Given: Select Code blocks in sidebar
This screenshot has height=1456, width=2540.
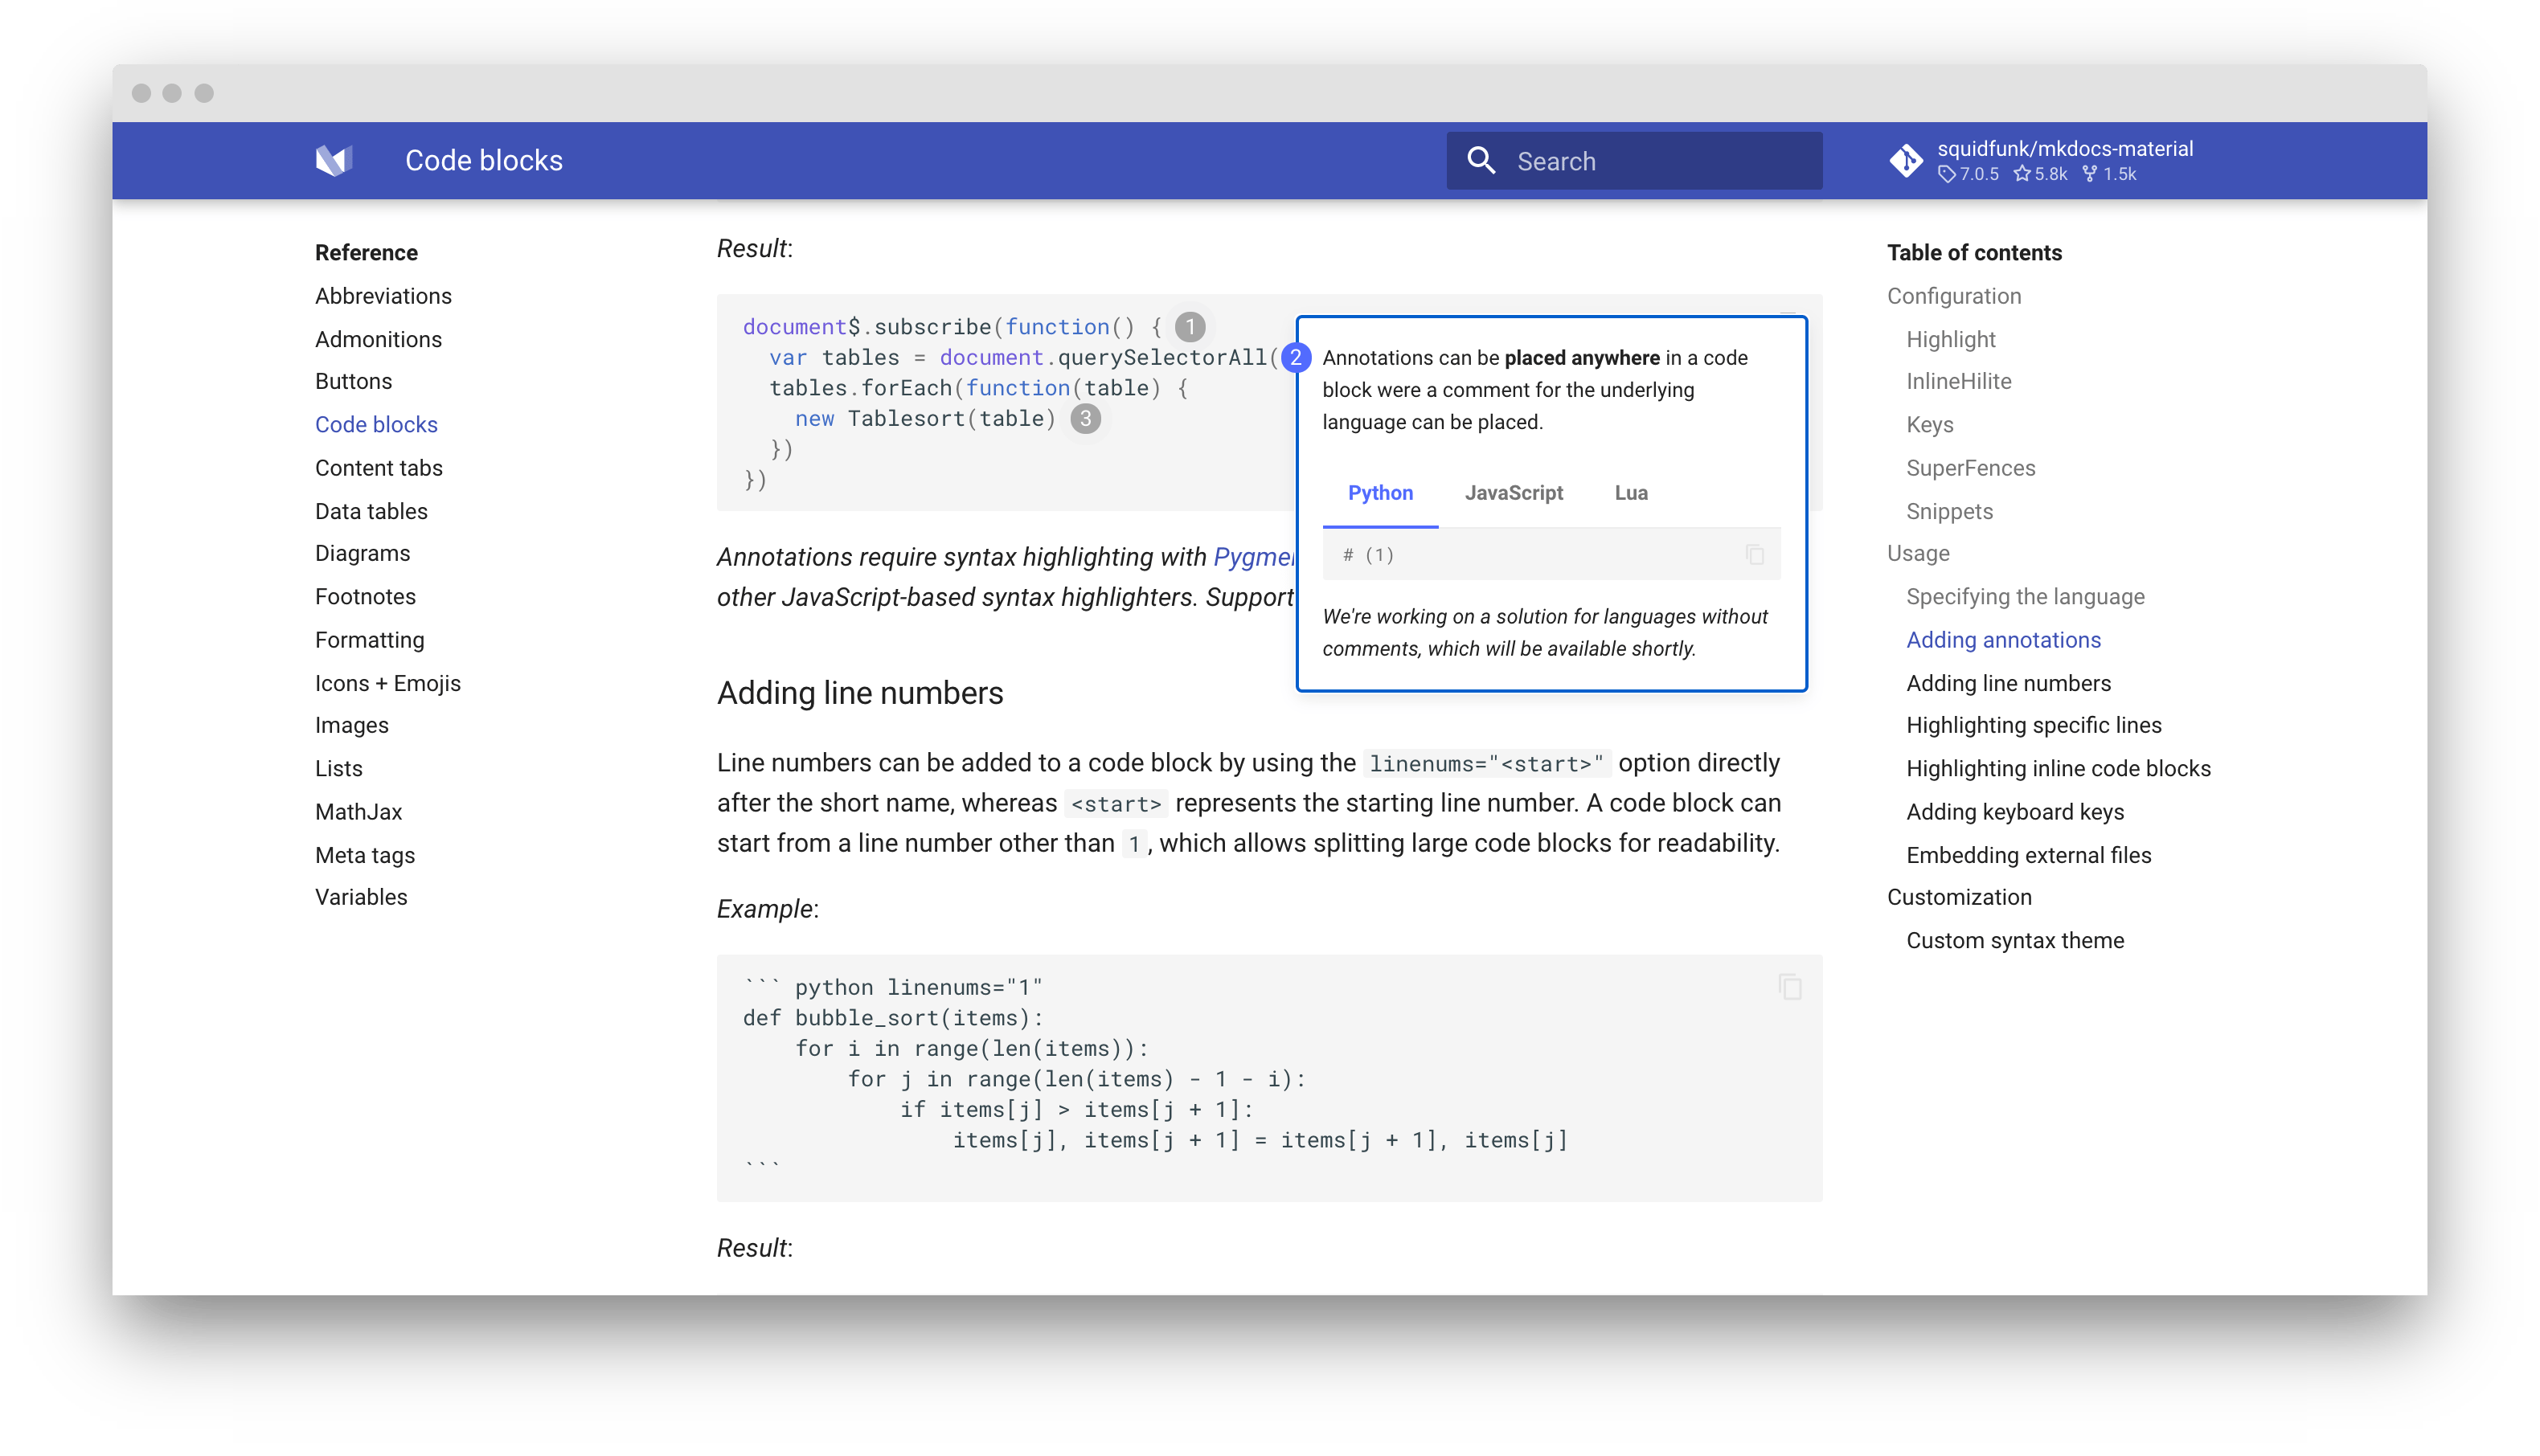Looking at the screenshot, I should [376, 424].
